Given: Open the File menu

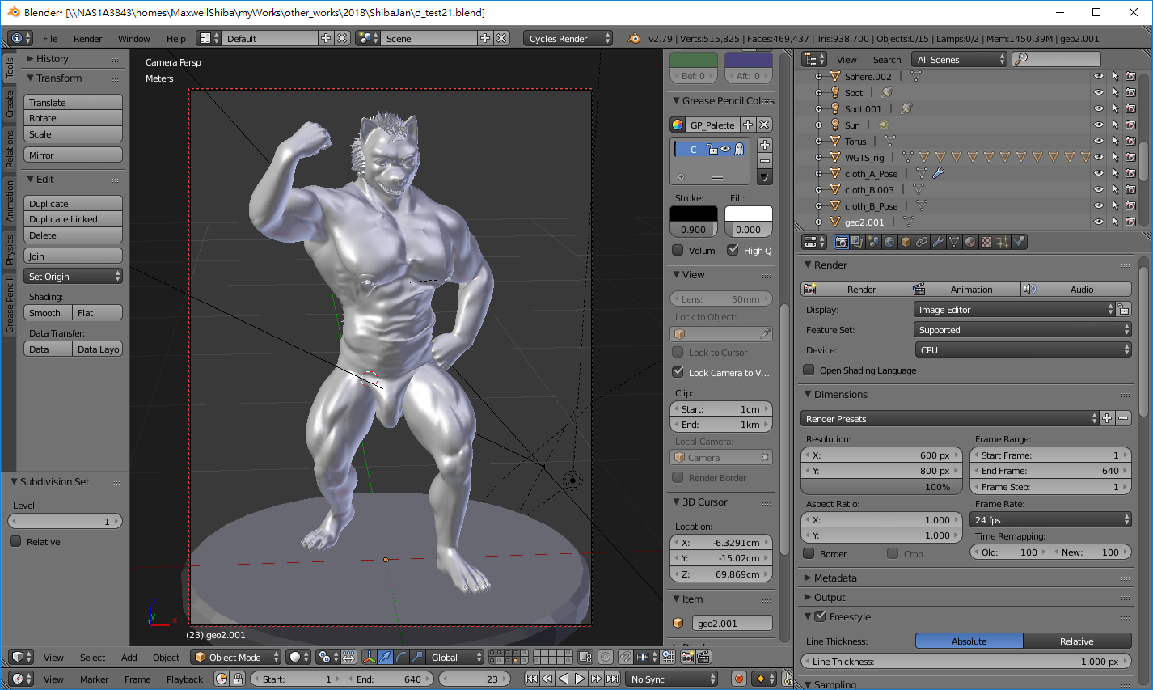Looking at the screenshot, I should click(x=50, y=38).
